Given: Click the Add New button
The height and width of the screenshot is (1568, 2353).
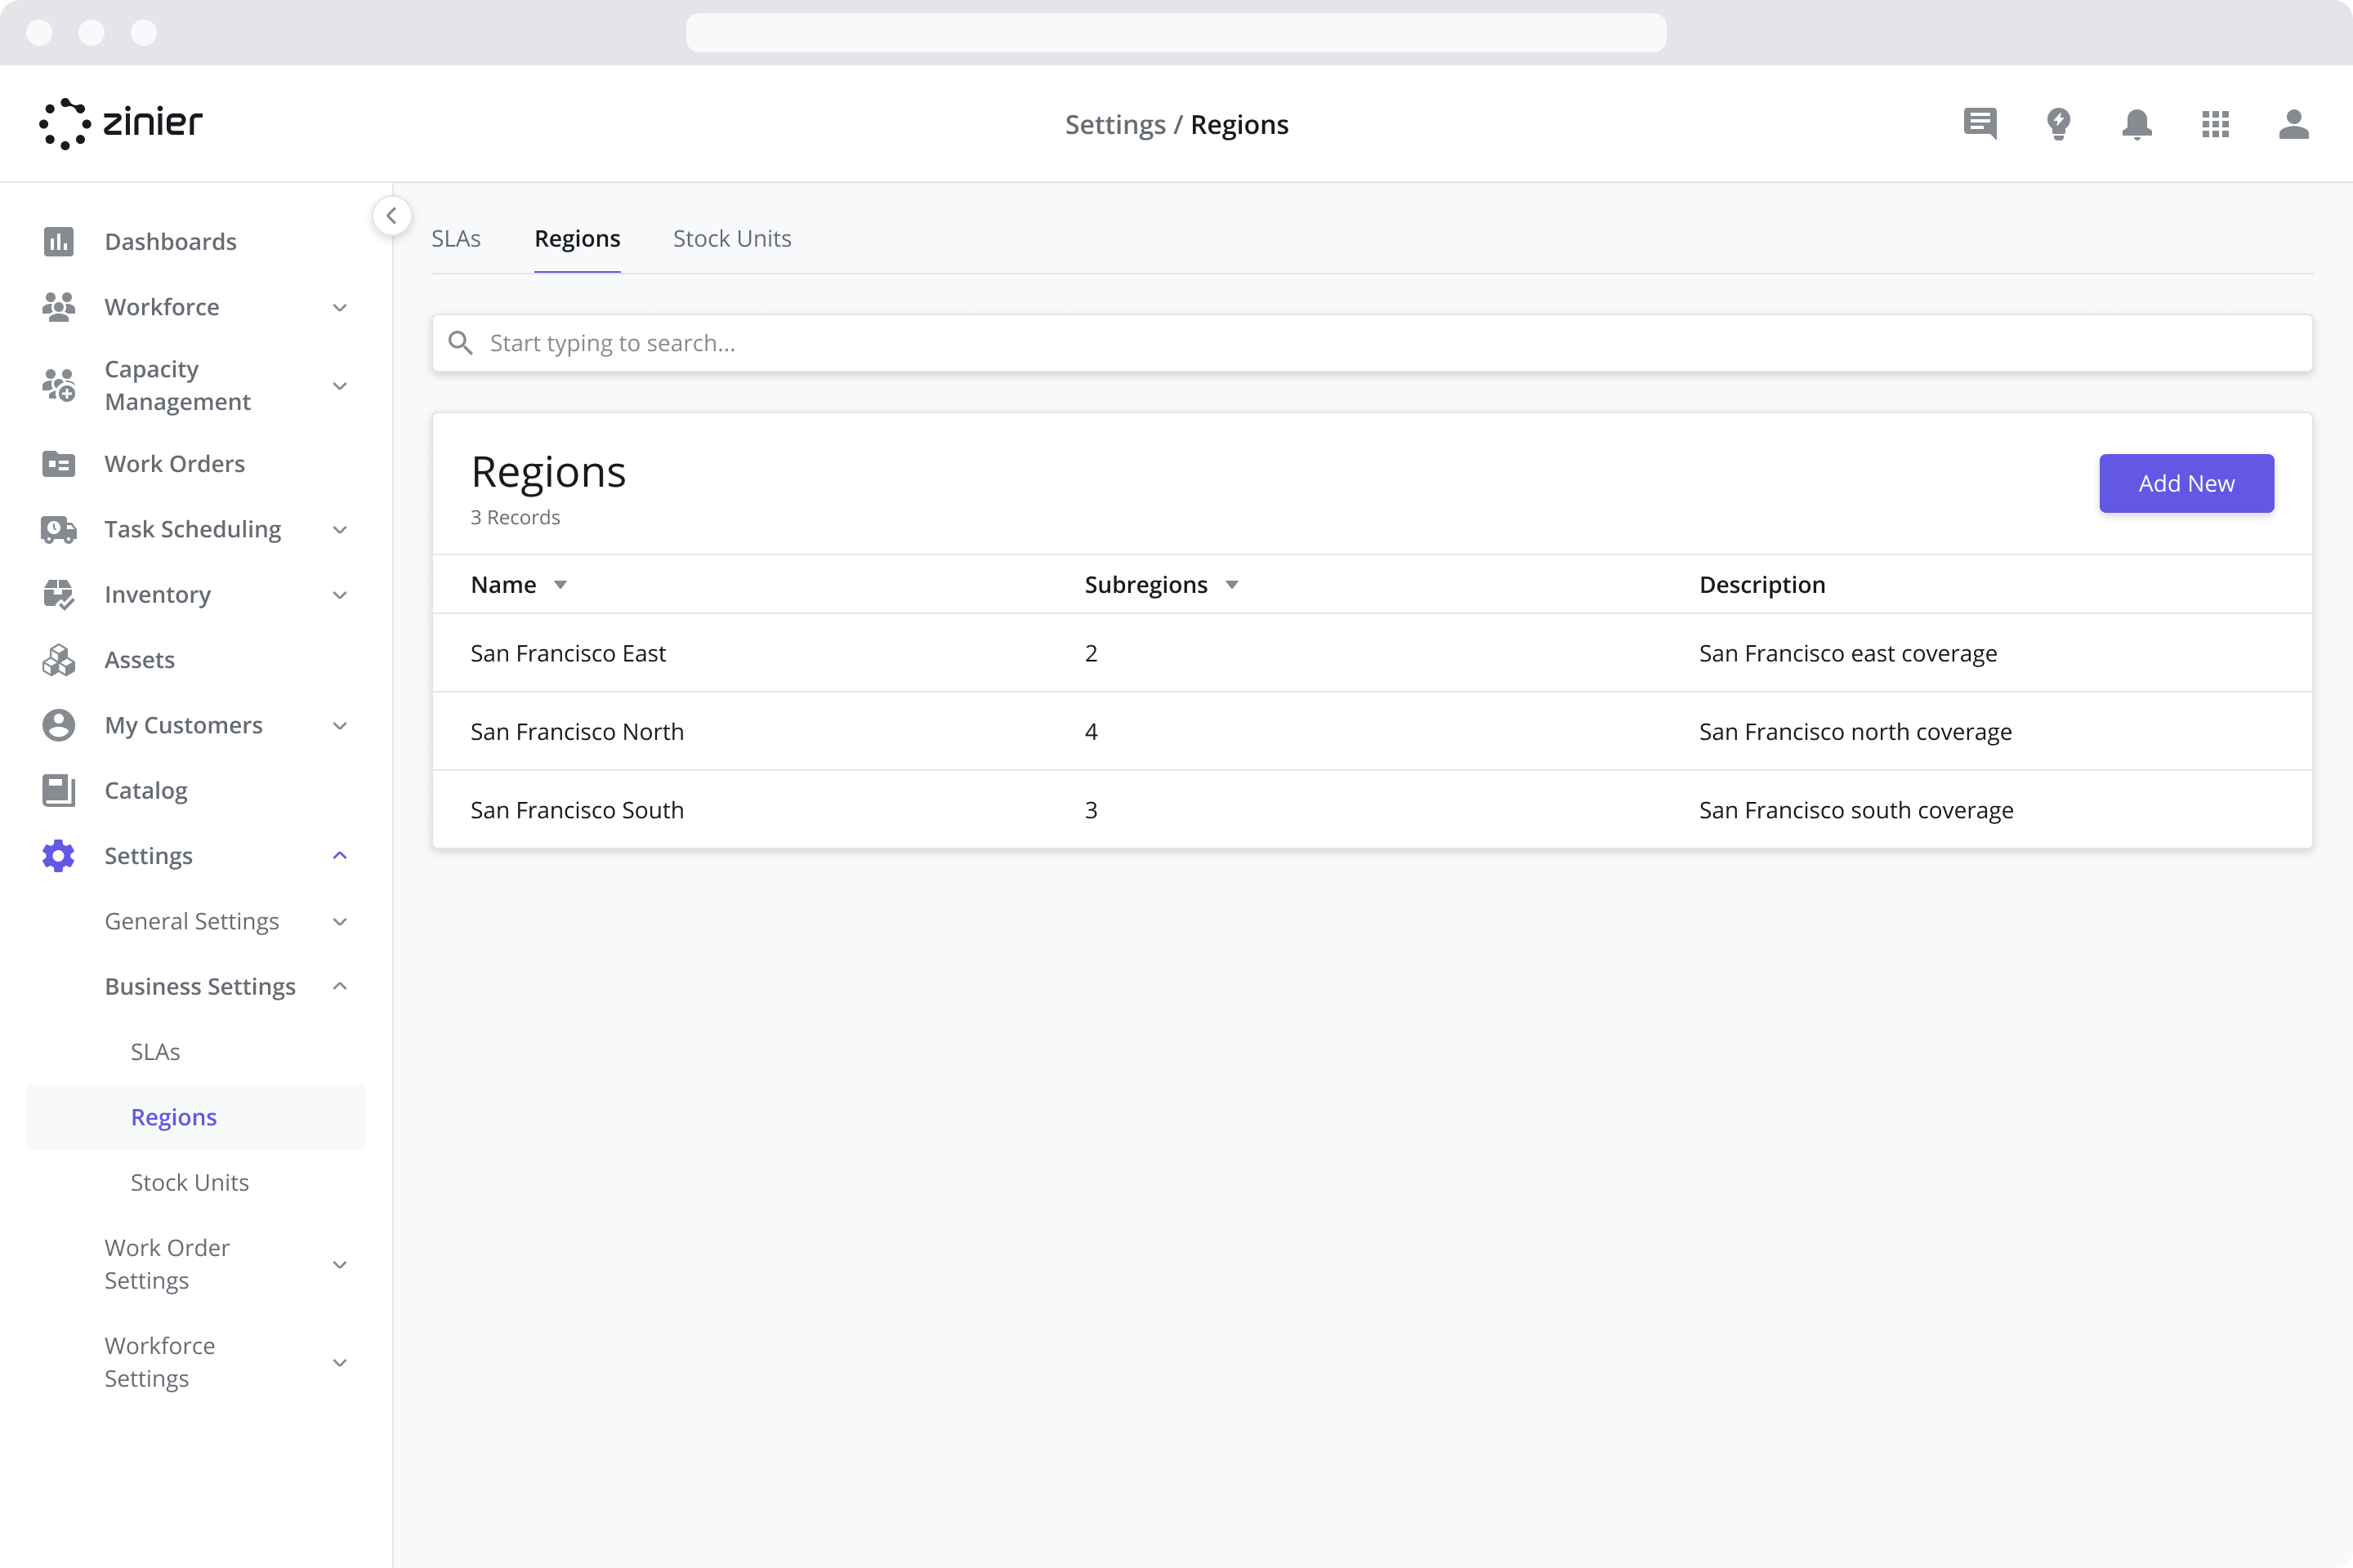Looking at the screenshot, I should (2186, 483).
